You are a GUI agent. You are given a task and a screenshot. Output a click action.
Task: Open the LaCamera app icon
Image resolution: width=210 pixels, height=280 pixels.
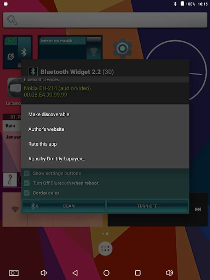(x=14, y=88)
